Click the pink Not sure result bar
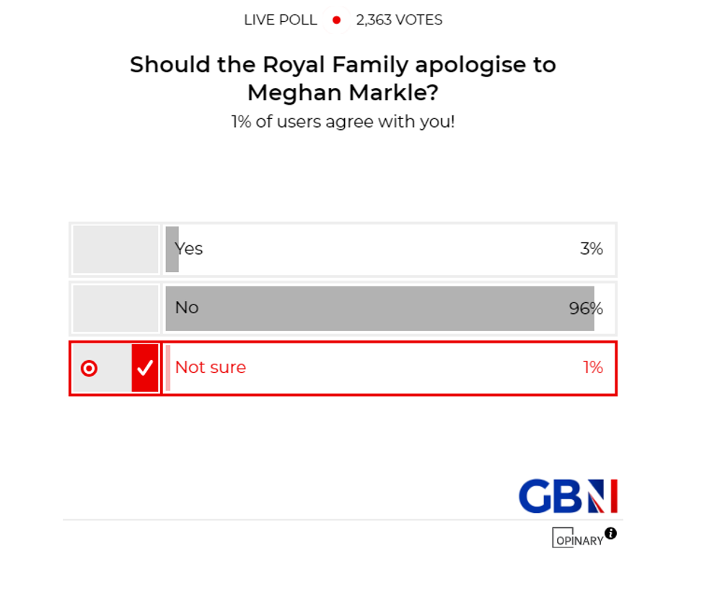 pyautogui.click(x=168, y=368)
